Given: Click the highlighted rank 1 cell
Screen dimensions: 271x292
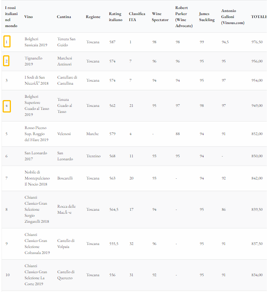Looking at the screenshot, I should 7,41.
